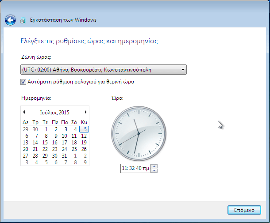Open the time zone dropdown list
The height and width of the screenshot is (223, 270).
[104, 70]
